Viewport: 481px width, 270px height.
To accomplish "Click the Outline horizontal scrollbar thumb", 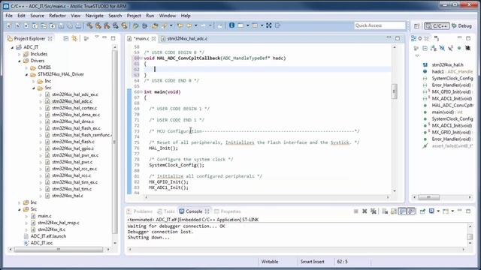I will point(428,197).
